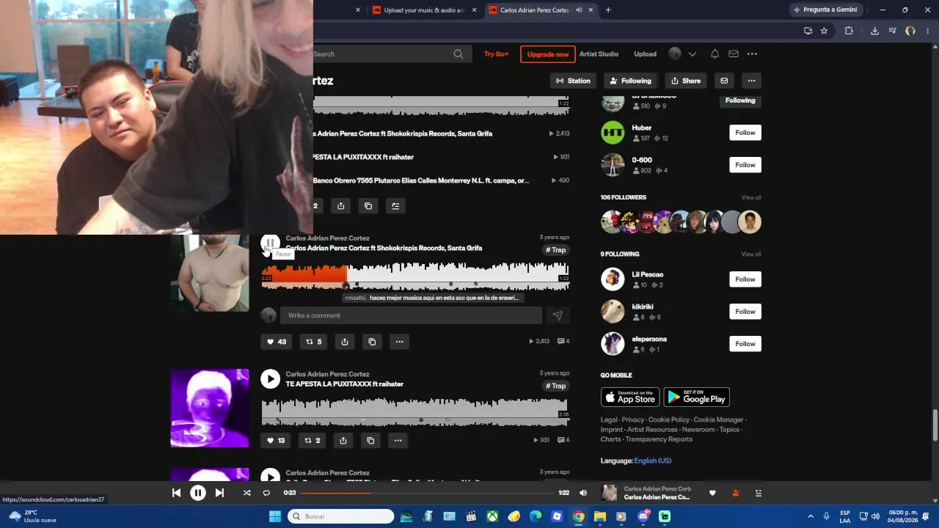Click Try Go+ in the header

[497, 54]
